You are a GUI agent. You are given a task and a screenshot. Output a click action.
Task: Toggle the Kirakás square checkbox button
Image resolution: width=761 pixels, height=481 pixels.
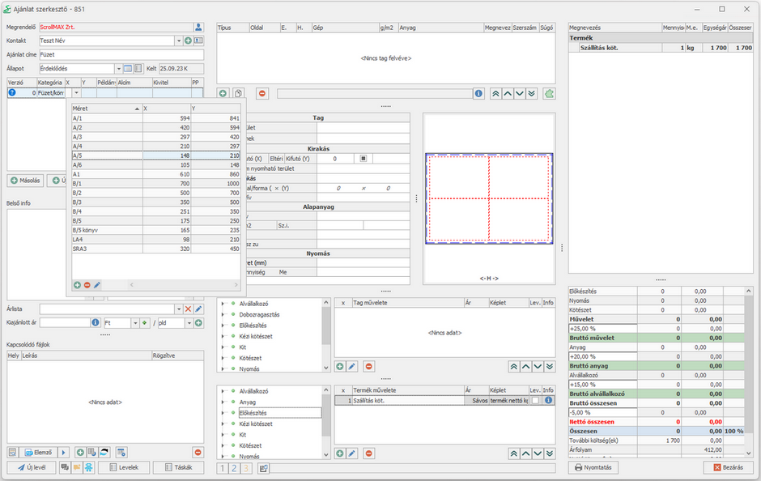(363, 158)
